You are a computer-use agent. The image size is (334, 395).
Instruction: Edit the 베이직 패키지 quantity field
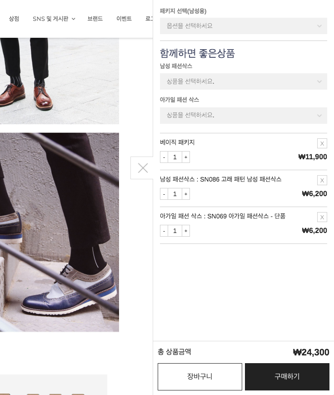coord(175,157)
